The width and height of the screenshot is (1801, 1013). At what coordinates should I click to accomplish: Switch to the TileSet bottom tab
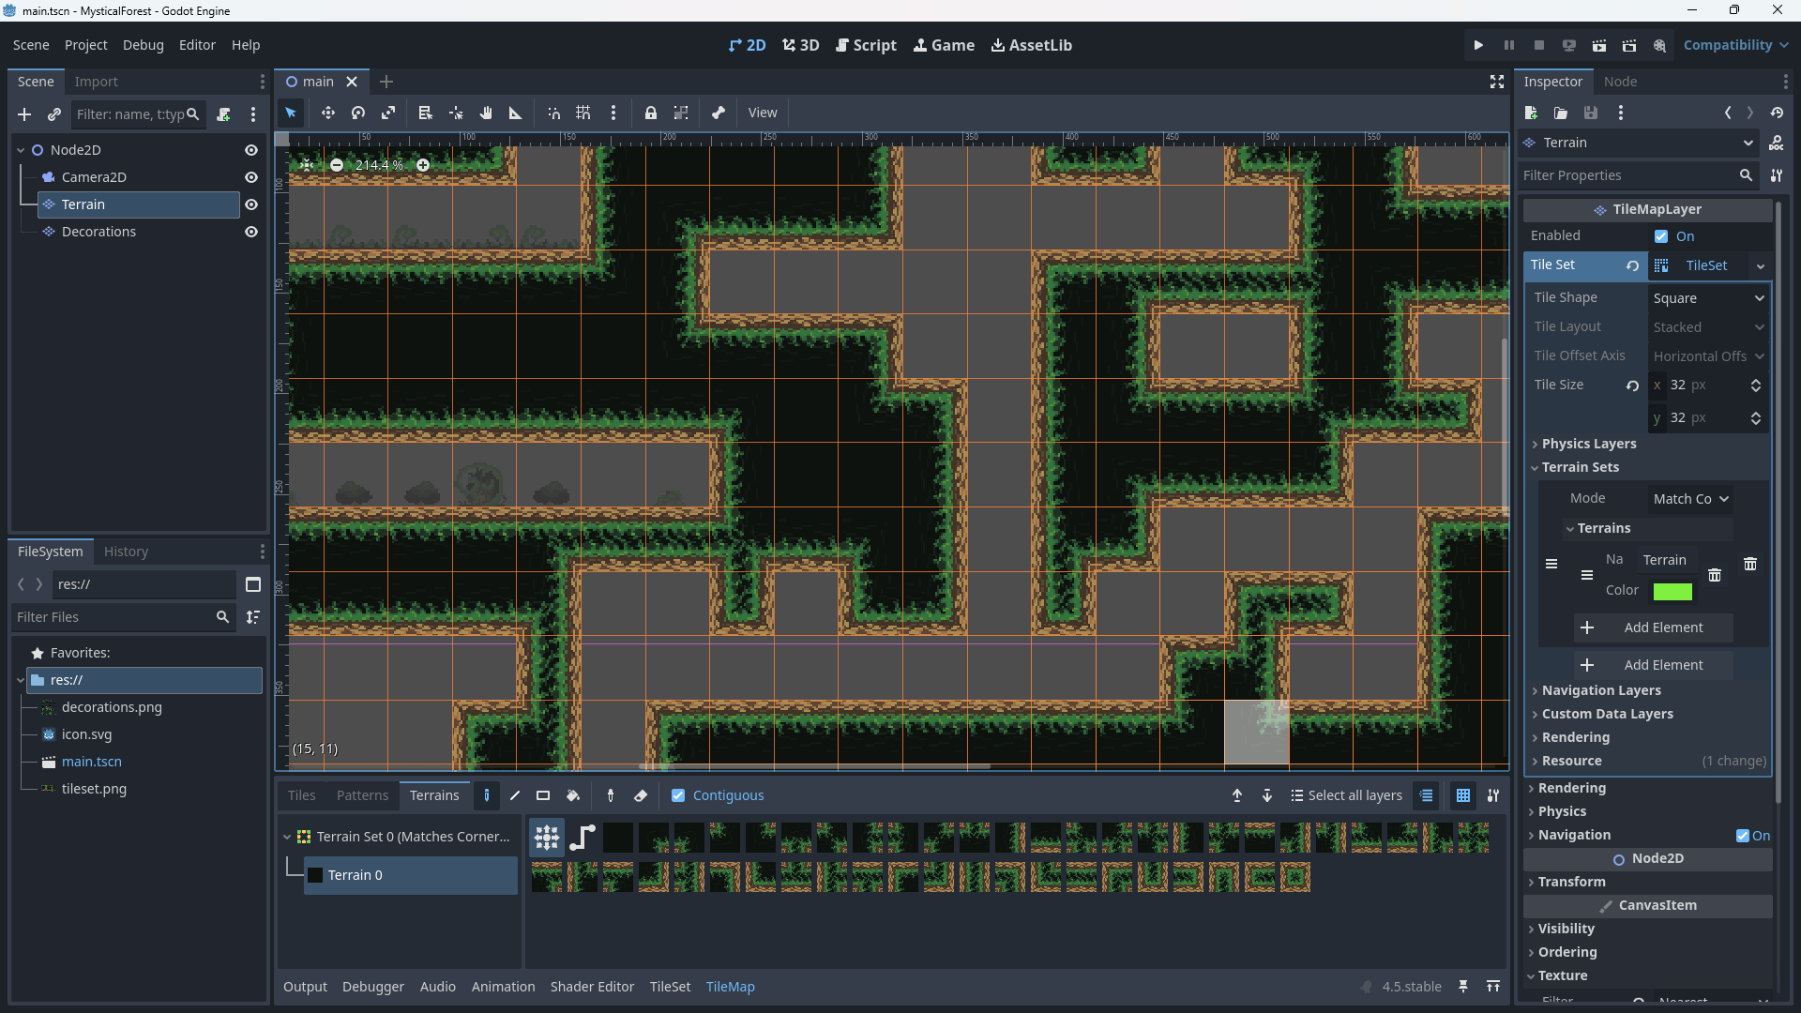pos(670,986)
